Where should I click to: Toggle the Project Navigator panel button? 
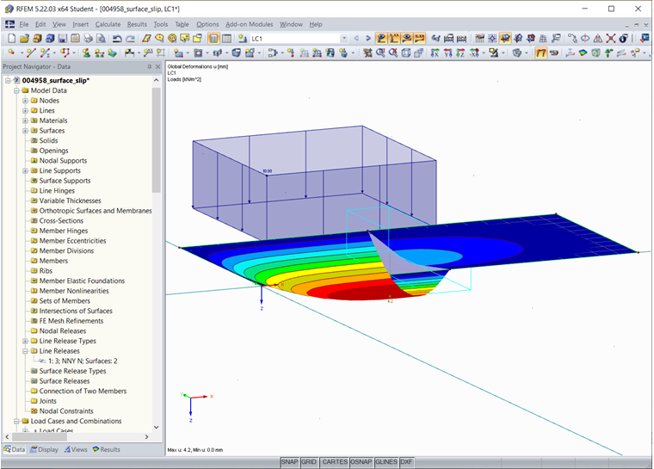[x=213, y=39]
